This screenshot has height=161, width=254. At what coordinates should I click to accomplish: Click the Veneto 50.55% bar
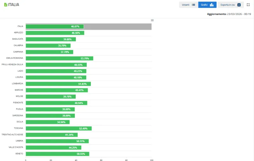57,154
